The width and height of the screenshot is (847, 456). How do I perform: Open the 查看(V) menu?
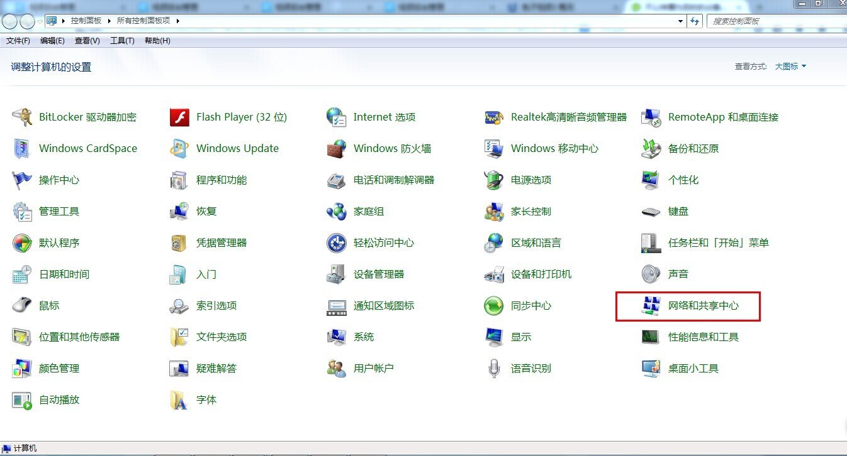point(87,41)
